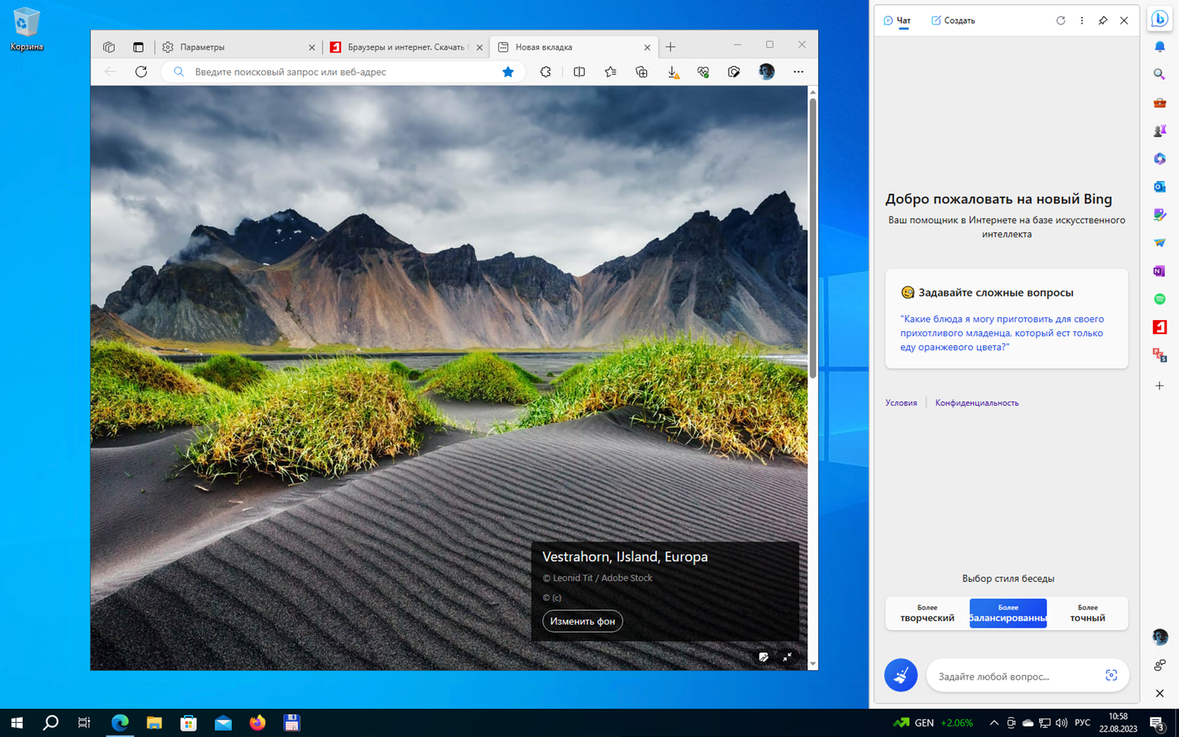Click the new topic broom button
This screenshot has height=737, width=1179.
901,675
